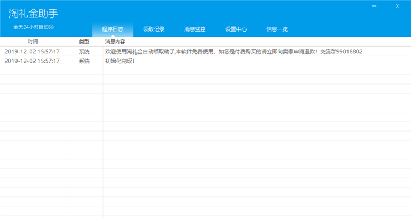Click the 时间 column header
This screenshot has height=221, width=411.
coord(33,41)
